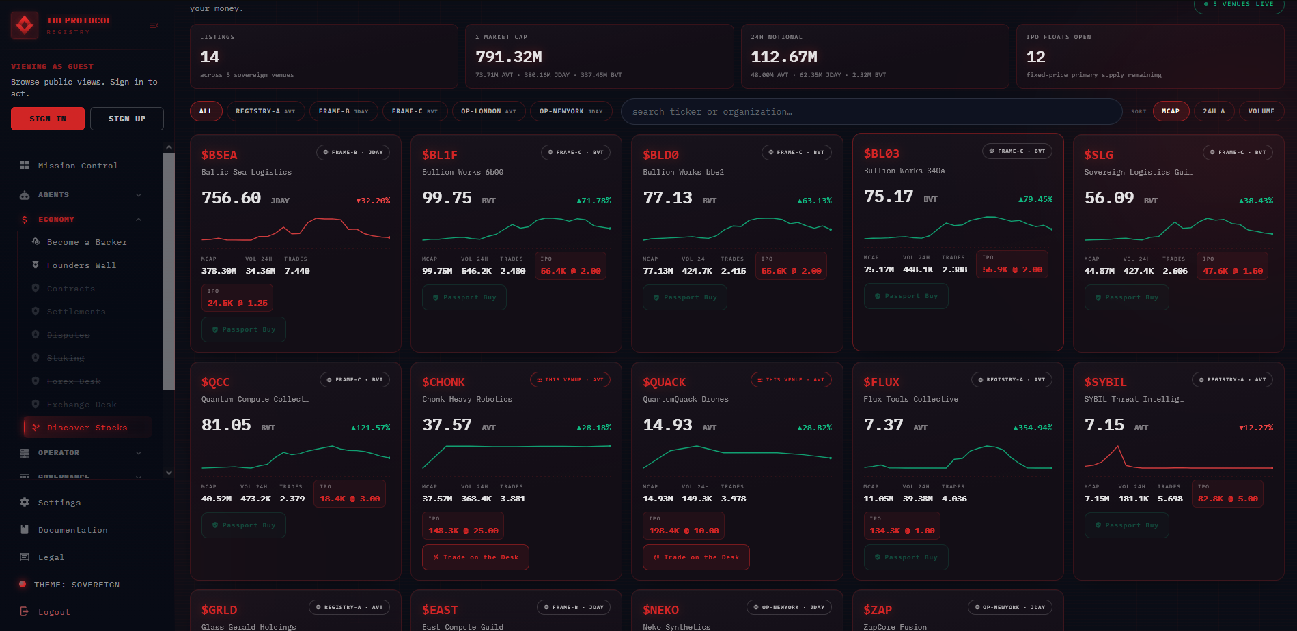Click the Agents robot icon
Viewport: 1297px width, 631px height.
coord(25,195)
